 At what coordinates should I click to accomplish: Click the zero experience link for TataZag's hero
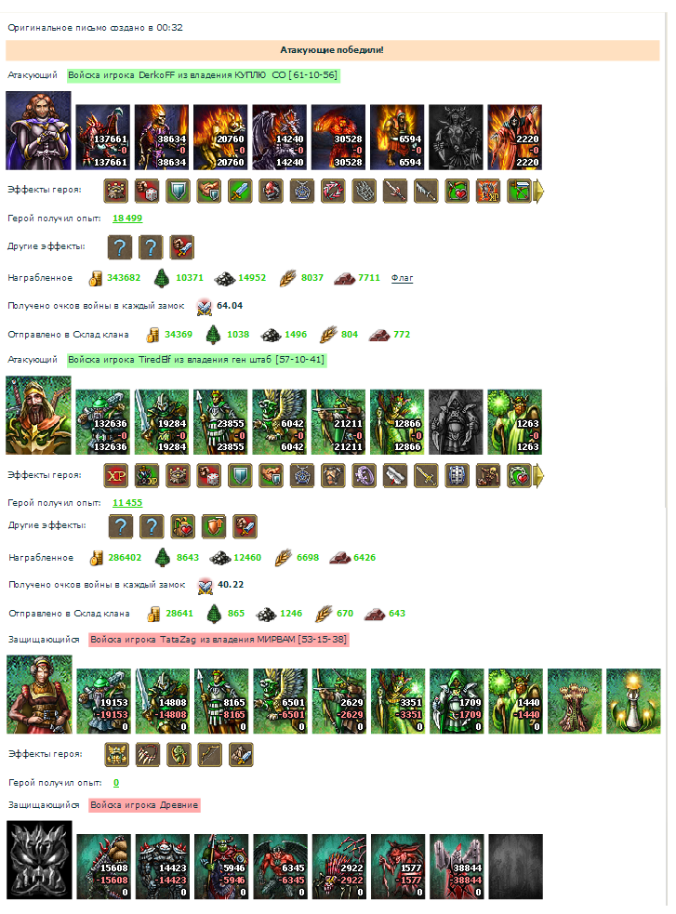tap(116, 783)
